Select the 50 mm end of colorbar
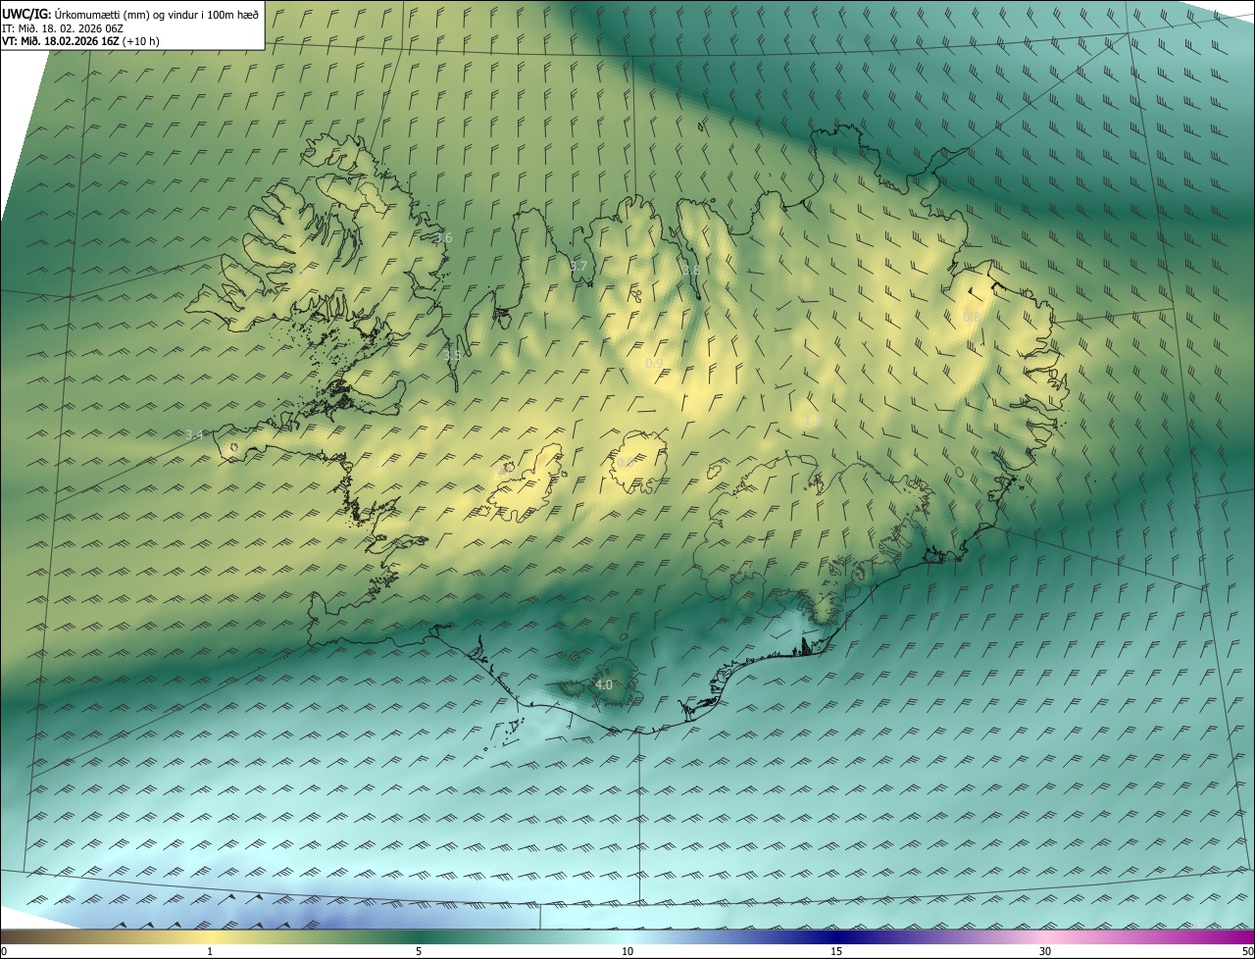 1246,951
